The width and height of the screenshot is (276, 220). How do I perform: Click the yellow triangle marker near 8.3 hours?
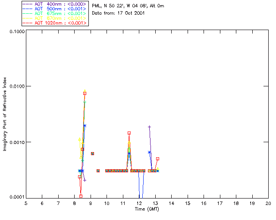[x=79, y=139]
